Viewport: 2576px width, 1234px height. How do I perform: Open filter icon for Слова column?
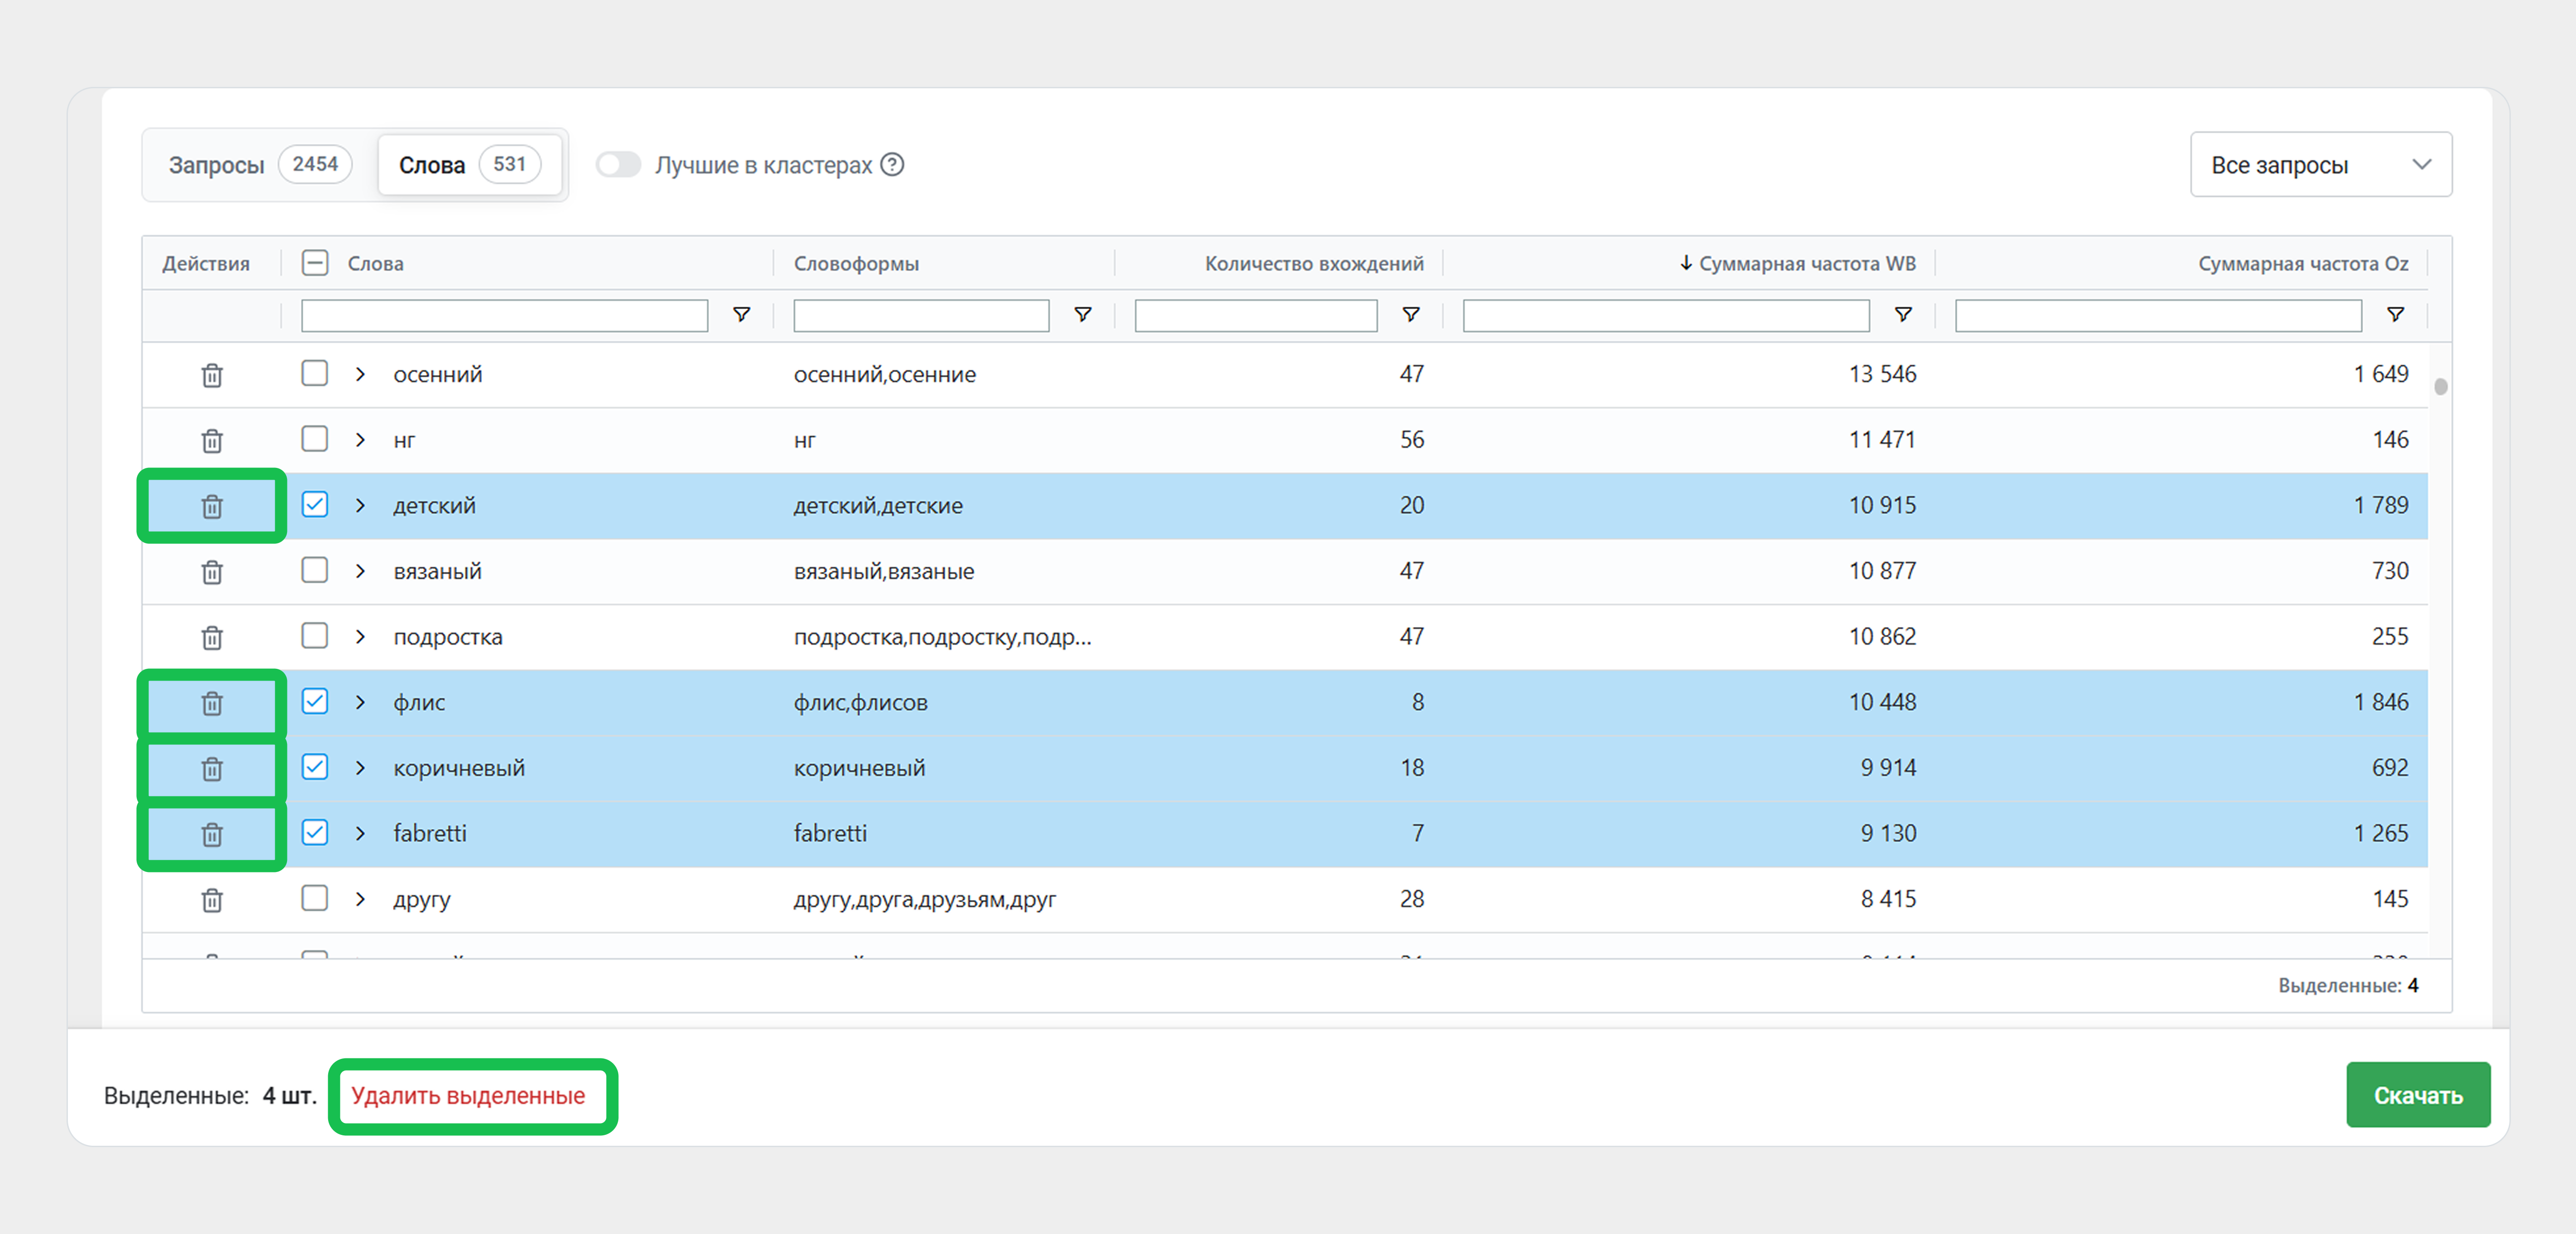[x=742, y=315]
